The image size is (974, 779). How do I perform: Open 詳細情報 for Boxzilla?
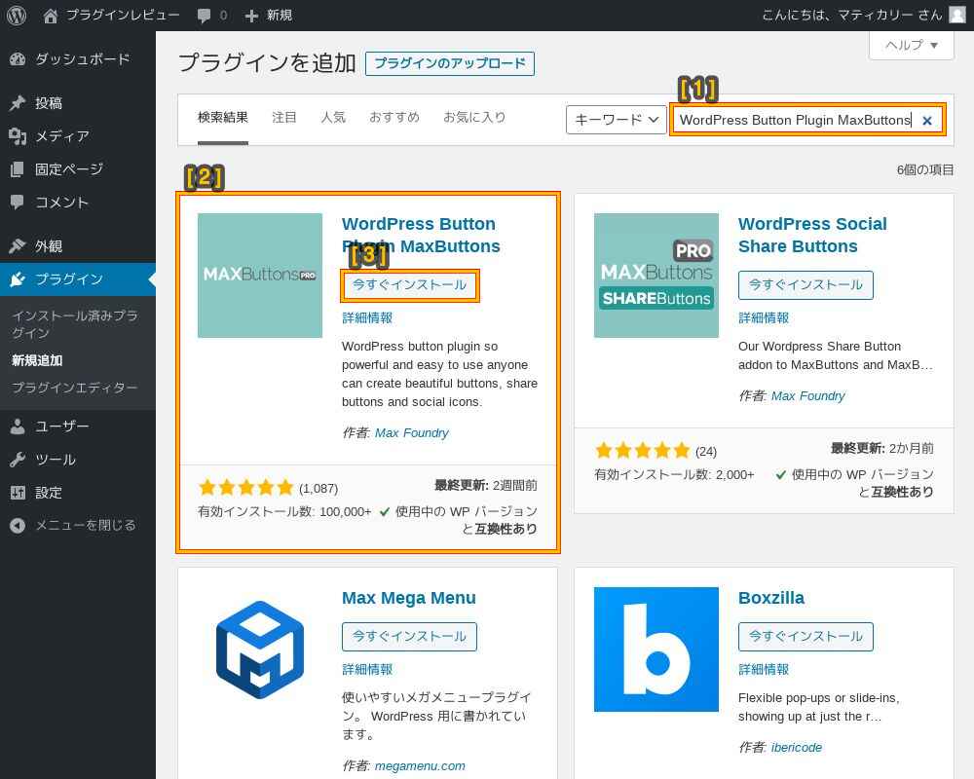coord(764,670)
